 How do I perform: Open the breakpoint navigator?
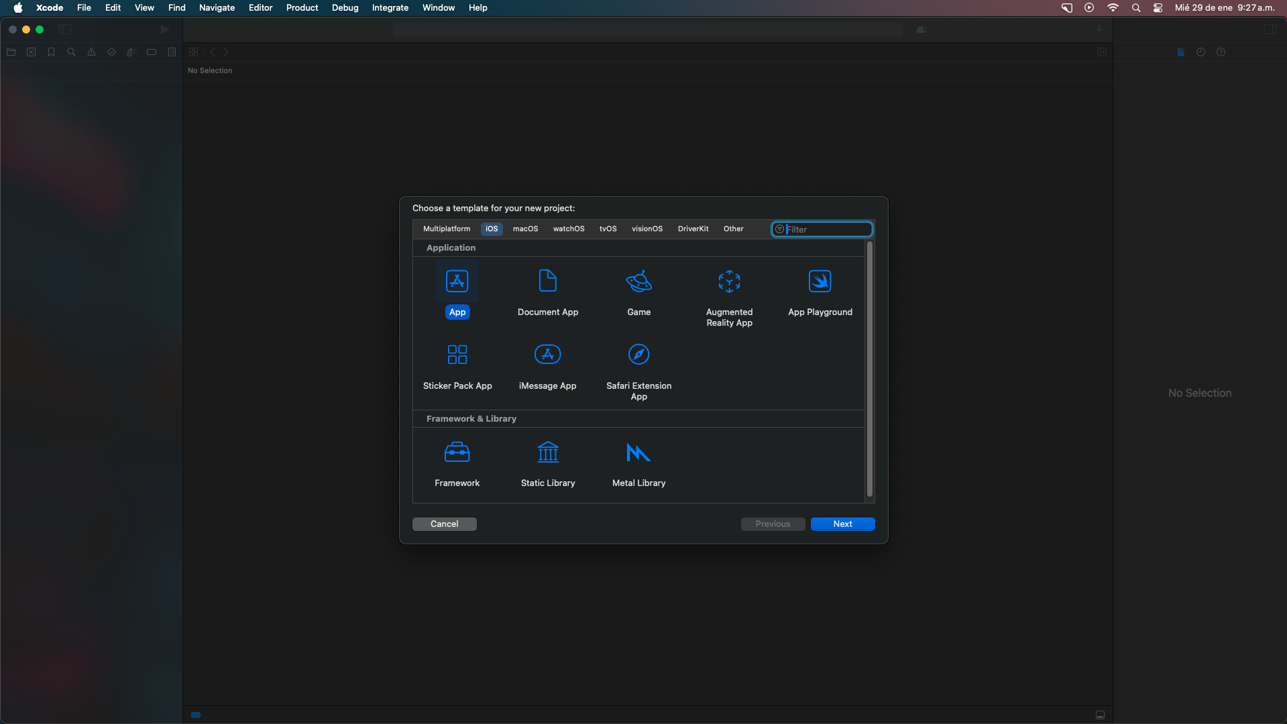click(152, 52)
